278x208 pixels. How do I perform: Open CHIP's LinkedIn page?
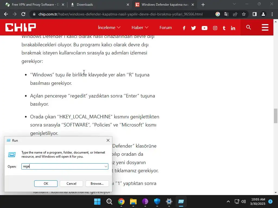(233, 28)
